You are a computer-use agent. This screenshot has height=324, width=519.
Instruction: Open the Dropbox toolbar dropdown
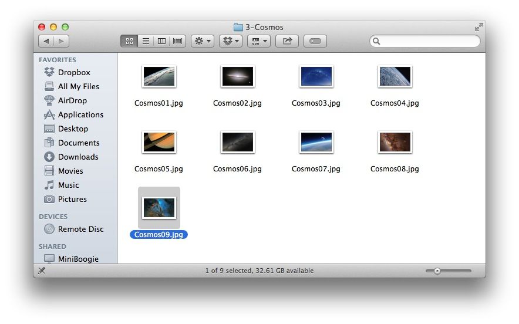[230, 41]
